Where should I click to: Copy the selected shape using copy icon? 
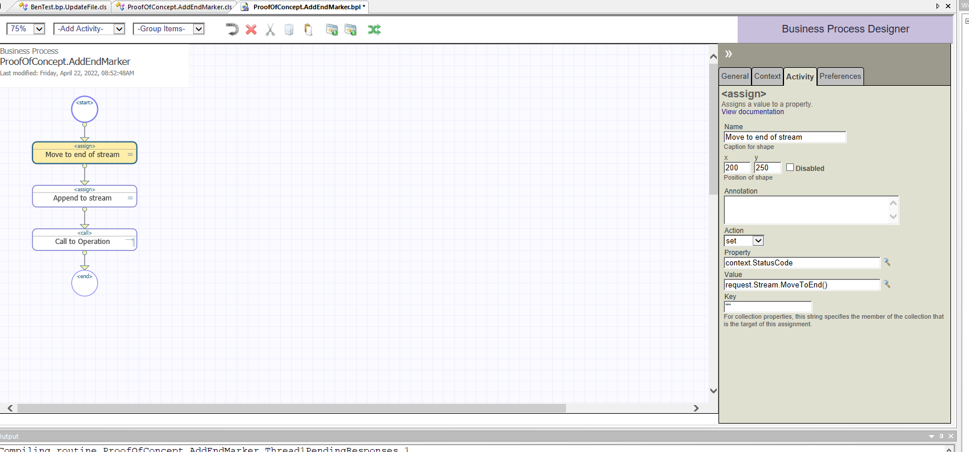(x=289, y=30)
